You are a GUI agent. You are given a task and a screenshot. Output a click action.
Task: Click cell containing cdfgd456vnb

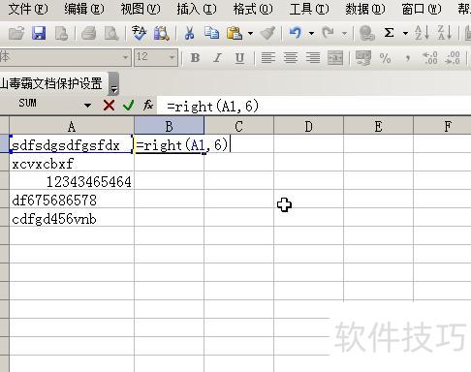[72, 218]
